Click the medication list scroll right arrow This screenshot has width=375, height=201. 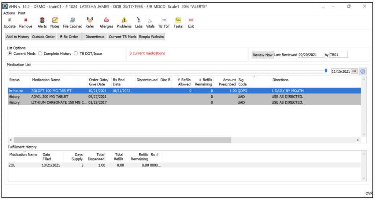click(x=358, y=140)
